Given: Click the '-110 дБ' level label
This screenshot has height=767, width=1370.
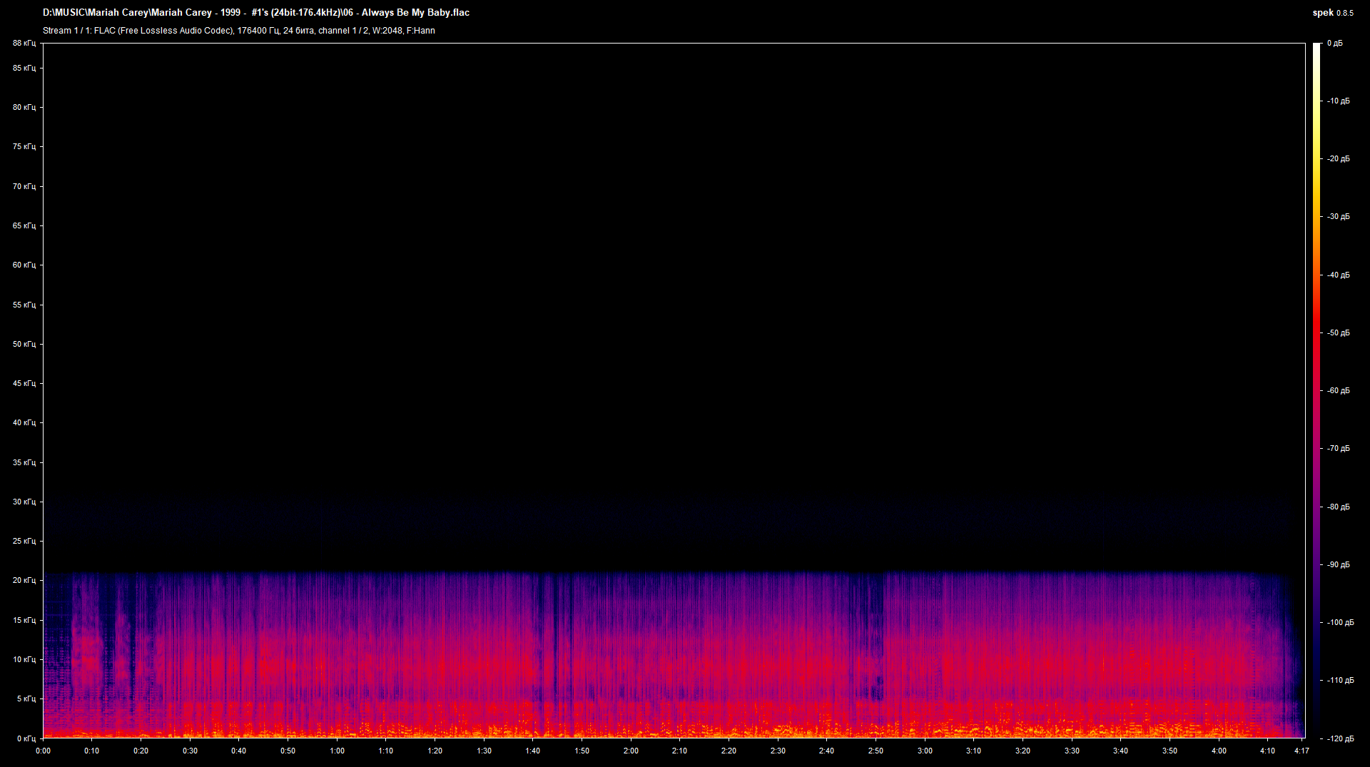Looking at the screenshot, I should (1341, 681).
